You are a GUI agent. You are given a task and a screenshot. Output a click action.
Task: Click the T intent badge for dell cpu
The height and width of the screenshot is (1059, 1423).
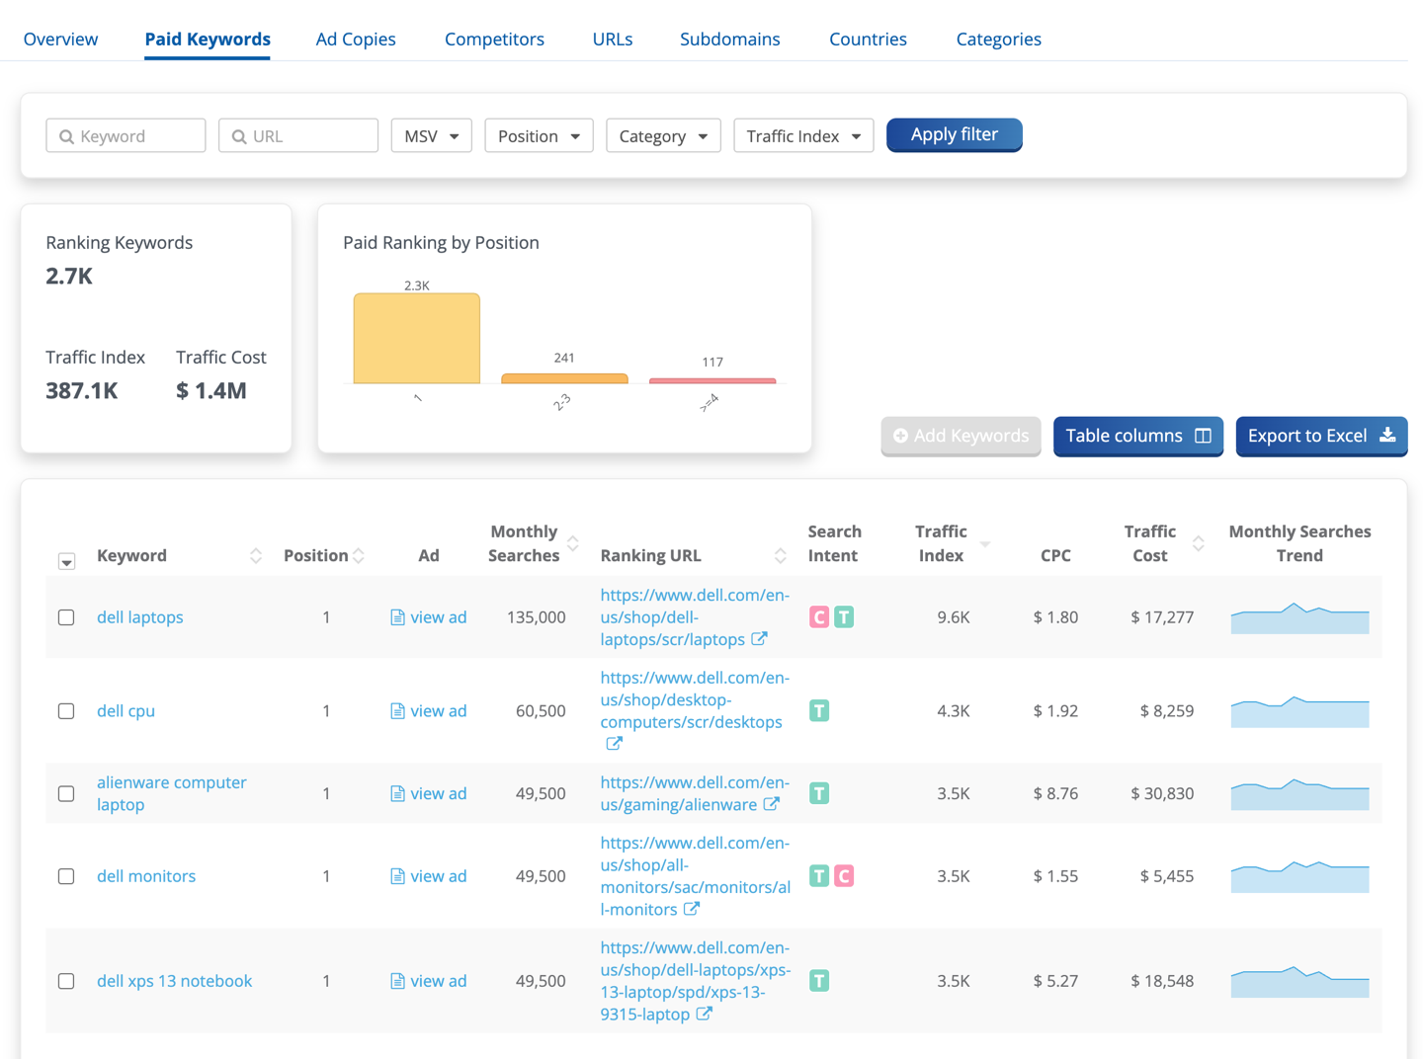[819, 711]
